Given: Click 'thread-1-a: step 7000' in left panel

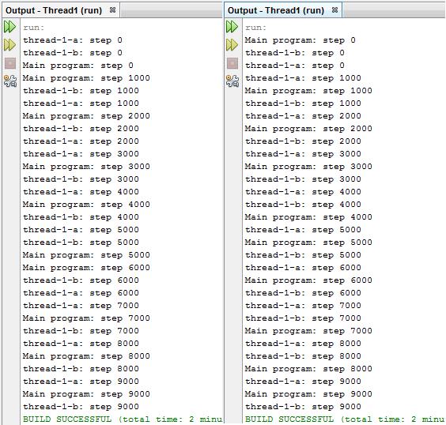Looking at the screenshot, I should coord(81,306).
